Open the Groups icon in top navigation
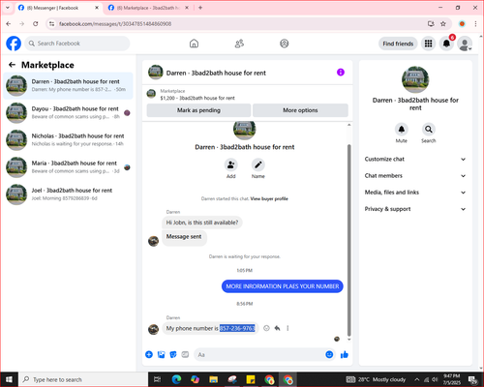Image resolution: width=484 pixels, height=387 pixels. (285, 44)
